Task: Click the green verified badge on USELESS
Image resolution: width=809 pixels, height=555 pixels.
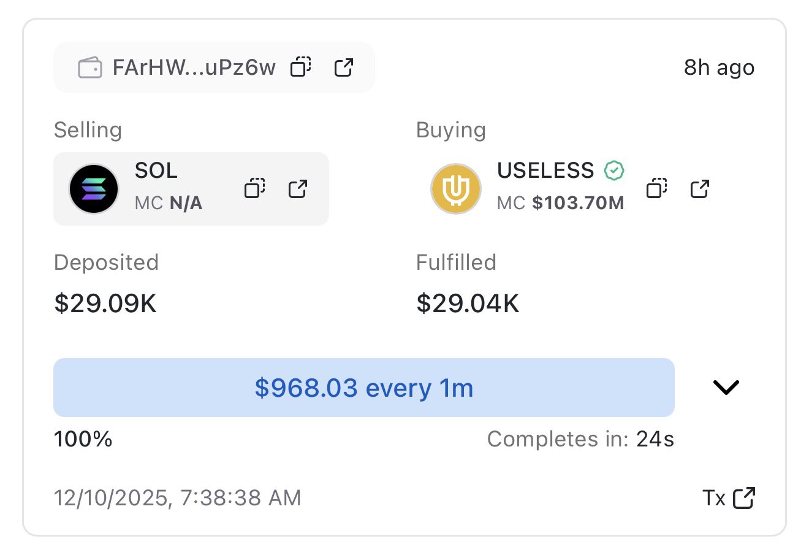Action: coord(614,170)
